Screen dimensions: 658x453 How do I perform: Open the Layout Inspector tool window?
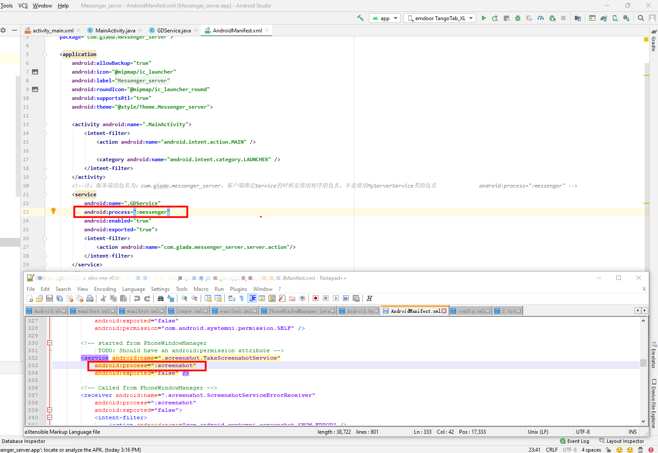tap(622, 441)
